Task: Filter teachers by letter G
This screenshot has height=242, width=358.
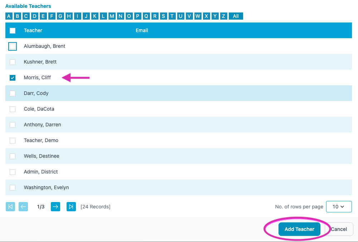Action: 60,16
